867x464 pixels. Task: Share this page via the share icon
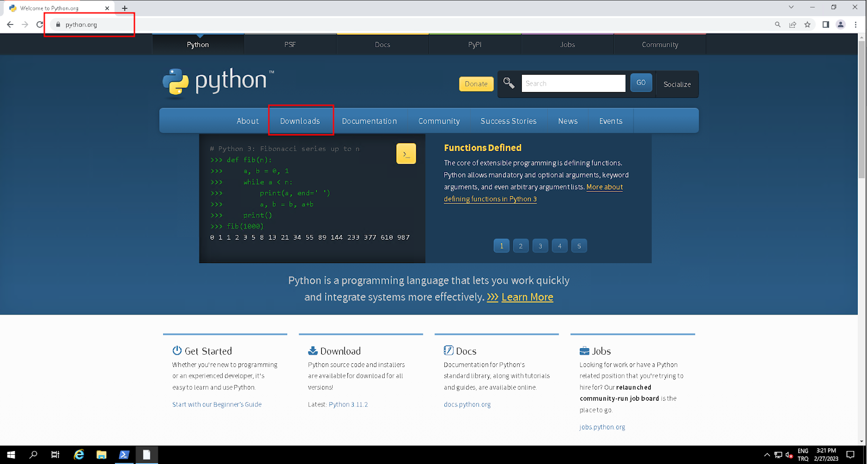pos(793,24)
